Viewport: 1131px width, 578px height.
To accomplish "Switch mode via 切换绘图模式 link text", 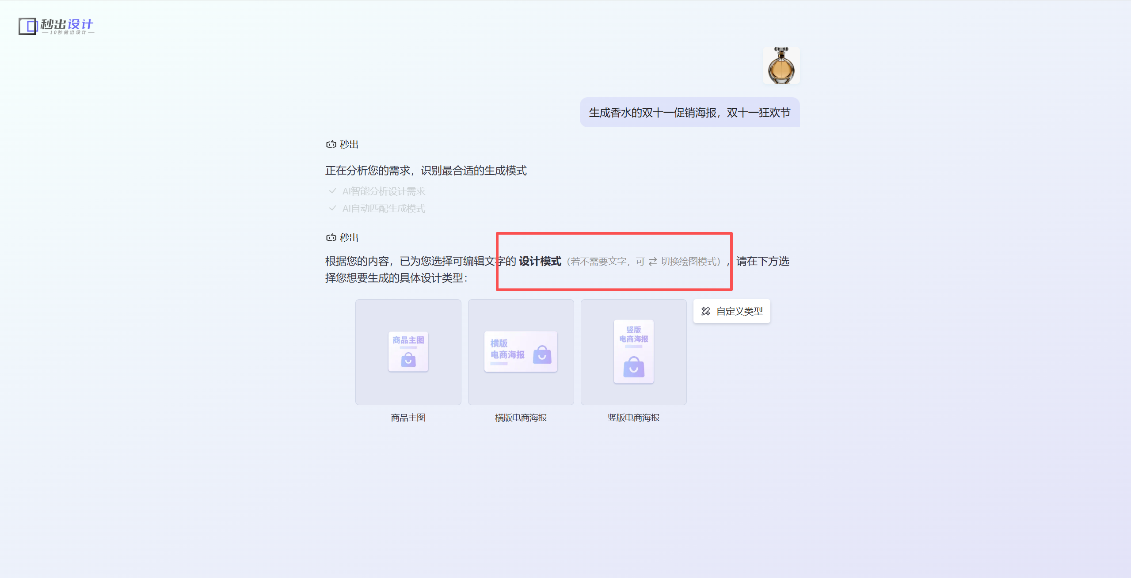I will (688, 262).
